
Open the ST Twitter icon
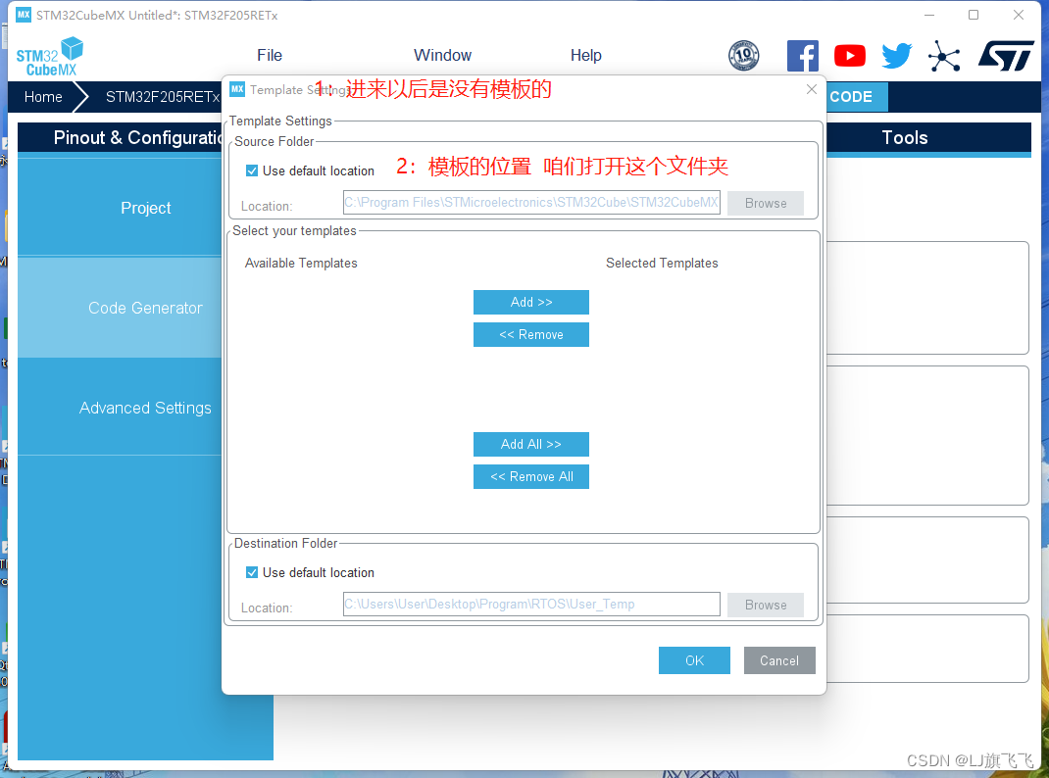click(x=896, y=56)
